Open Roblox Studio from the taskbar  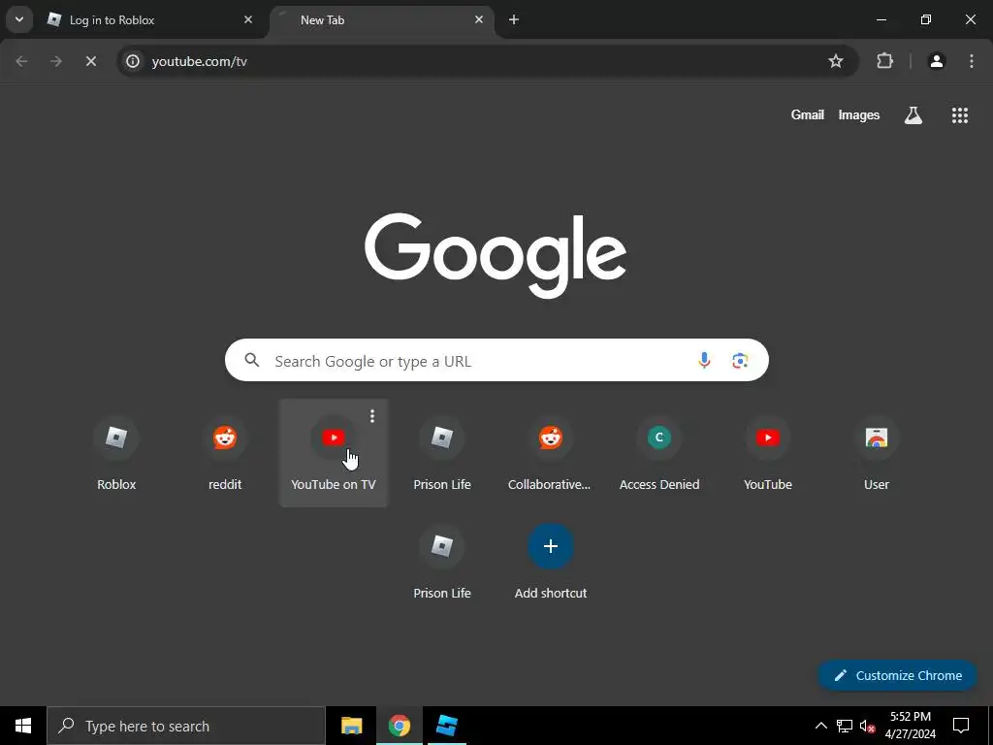click(x=446, y=726)
